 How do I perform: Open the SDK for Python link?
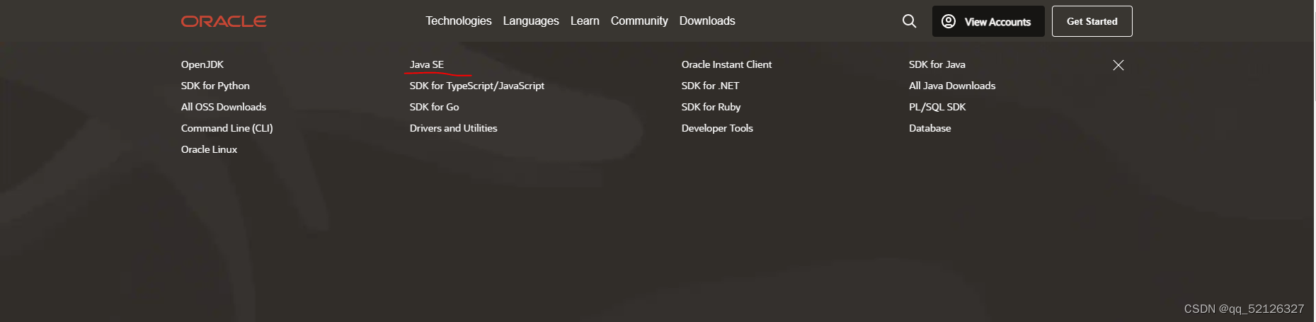tap(215, 86)
